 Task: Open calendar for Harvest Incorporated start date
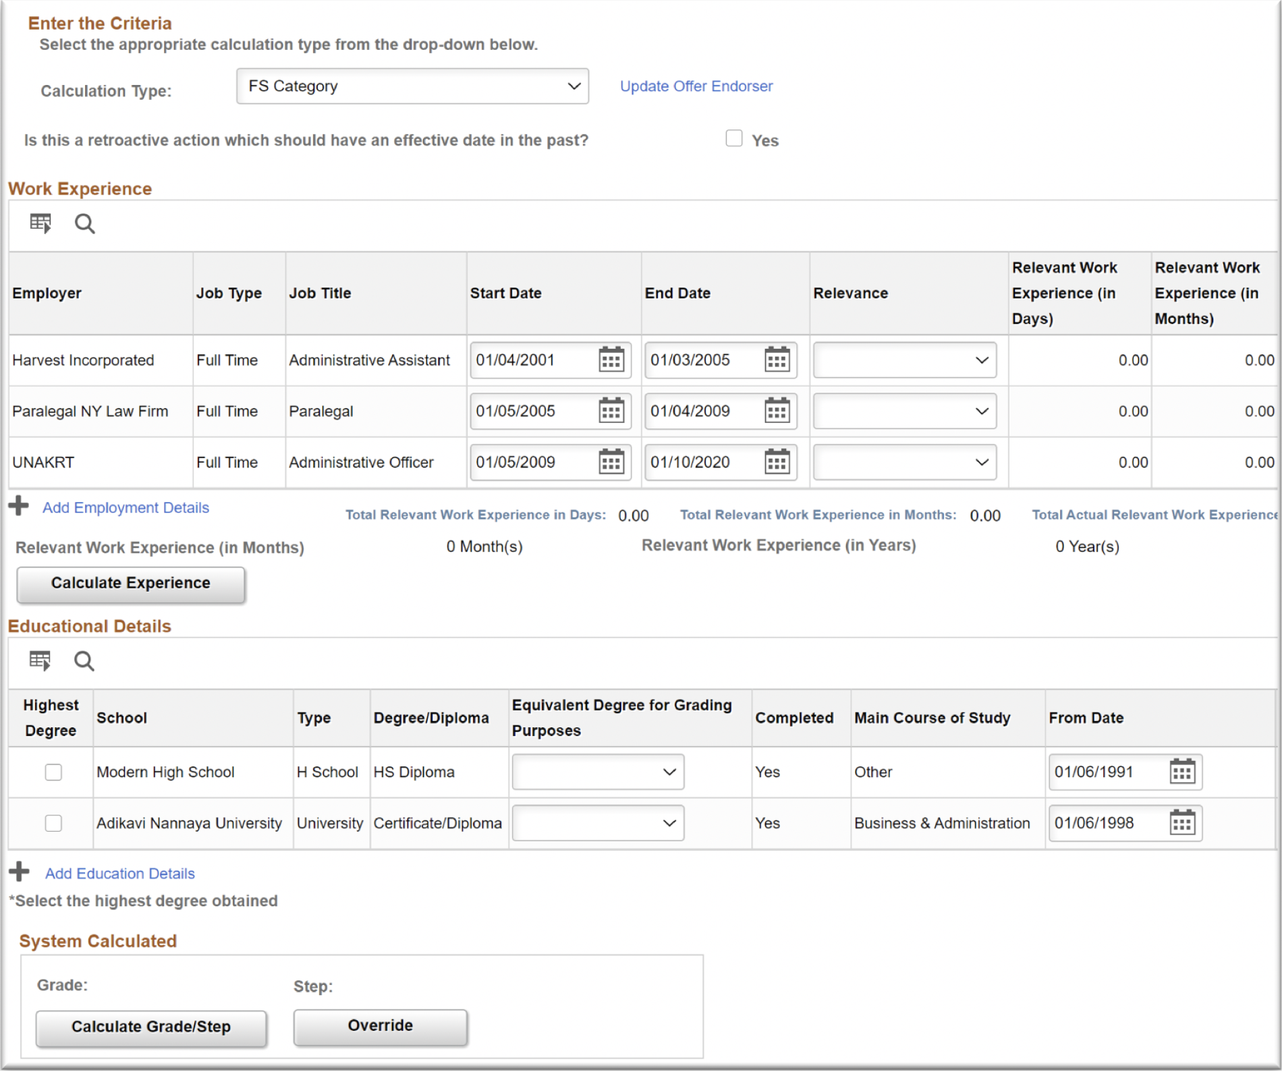coord(611,360)
